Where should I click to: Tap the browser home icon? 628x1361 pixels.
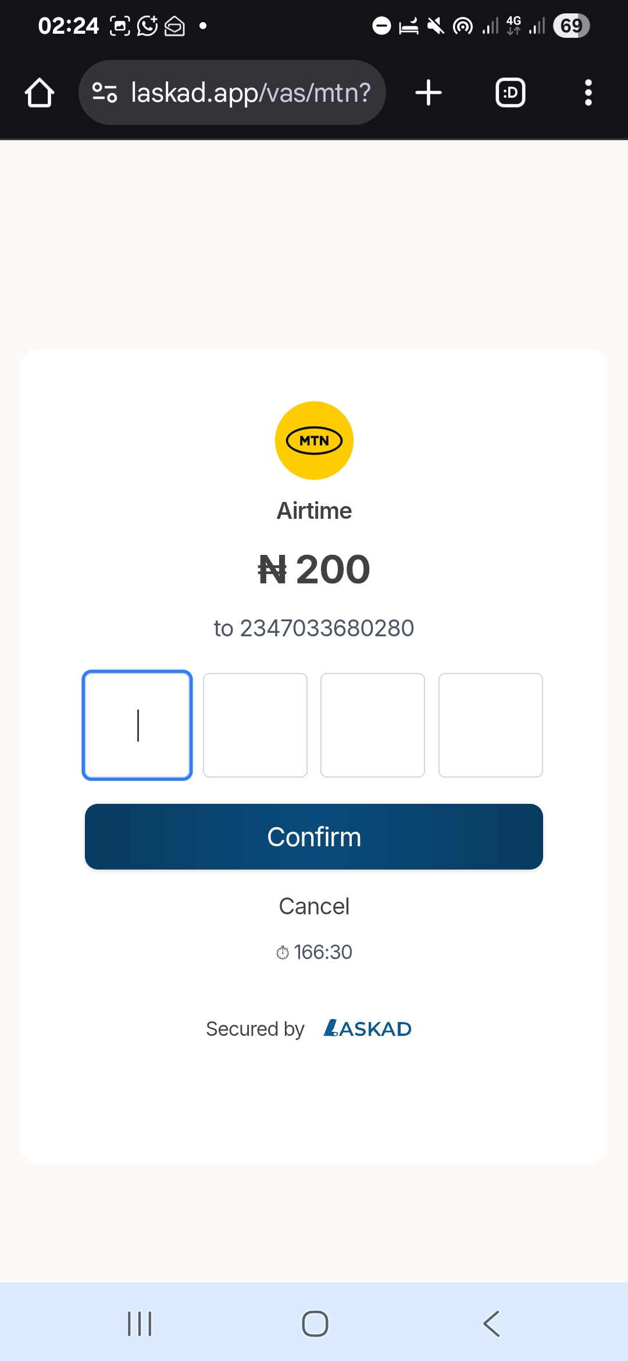[40, 92]
